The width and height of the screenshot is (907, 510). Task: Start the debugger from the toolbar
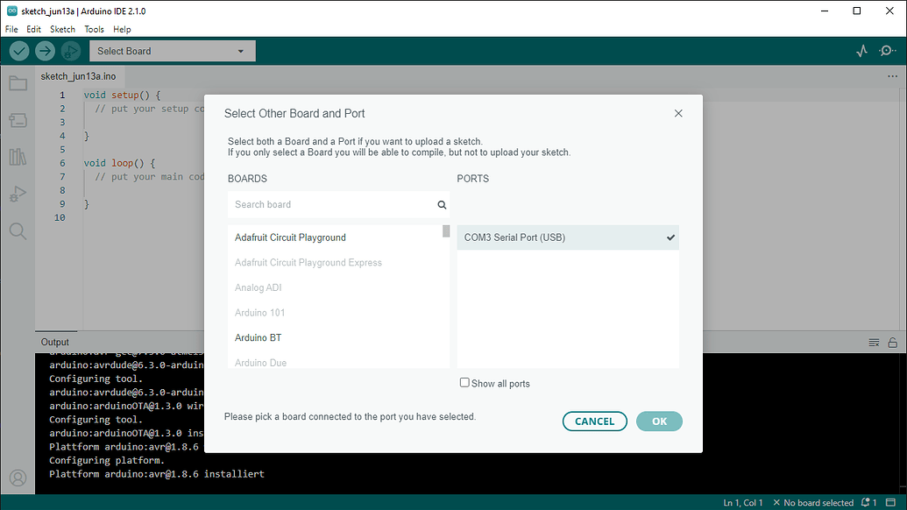[x=69, y=51]
